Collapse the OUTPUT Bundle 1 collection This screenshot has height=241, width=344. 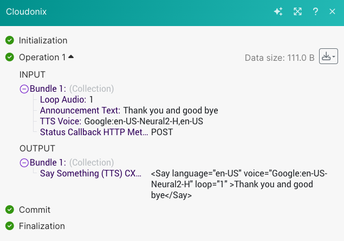tap(24, 162)
